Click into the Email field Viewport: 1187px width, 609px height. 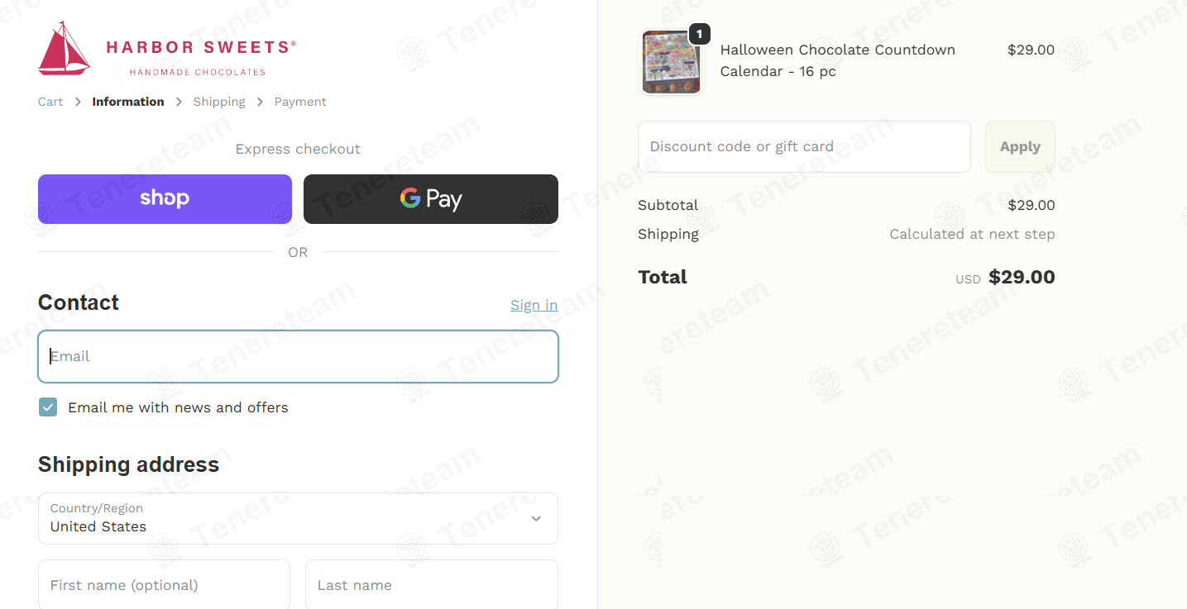click(x=298, y=356)
